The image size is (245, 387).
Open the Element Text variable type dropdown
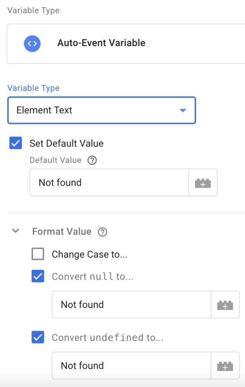(101, 110)
